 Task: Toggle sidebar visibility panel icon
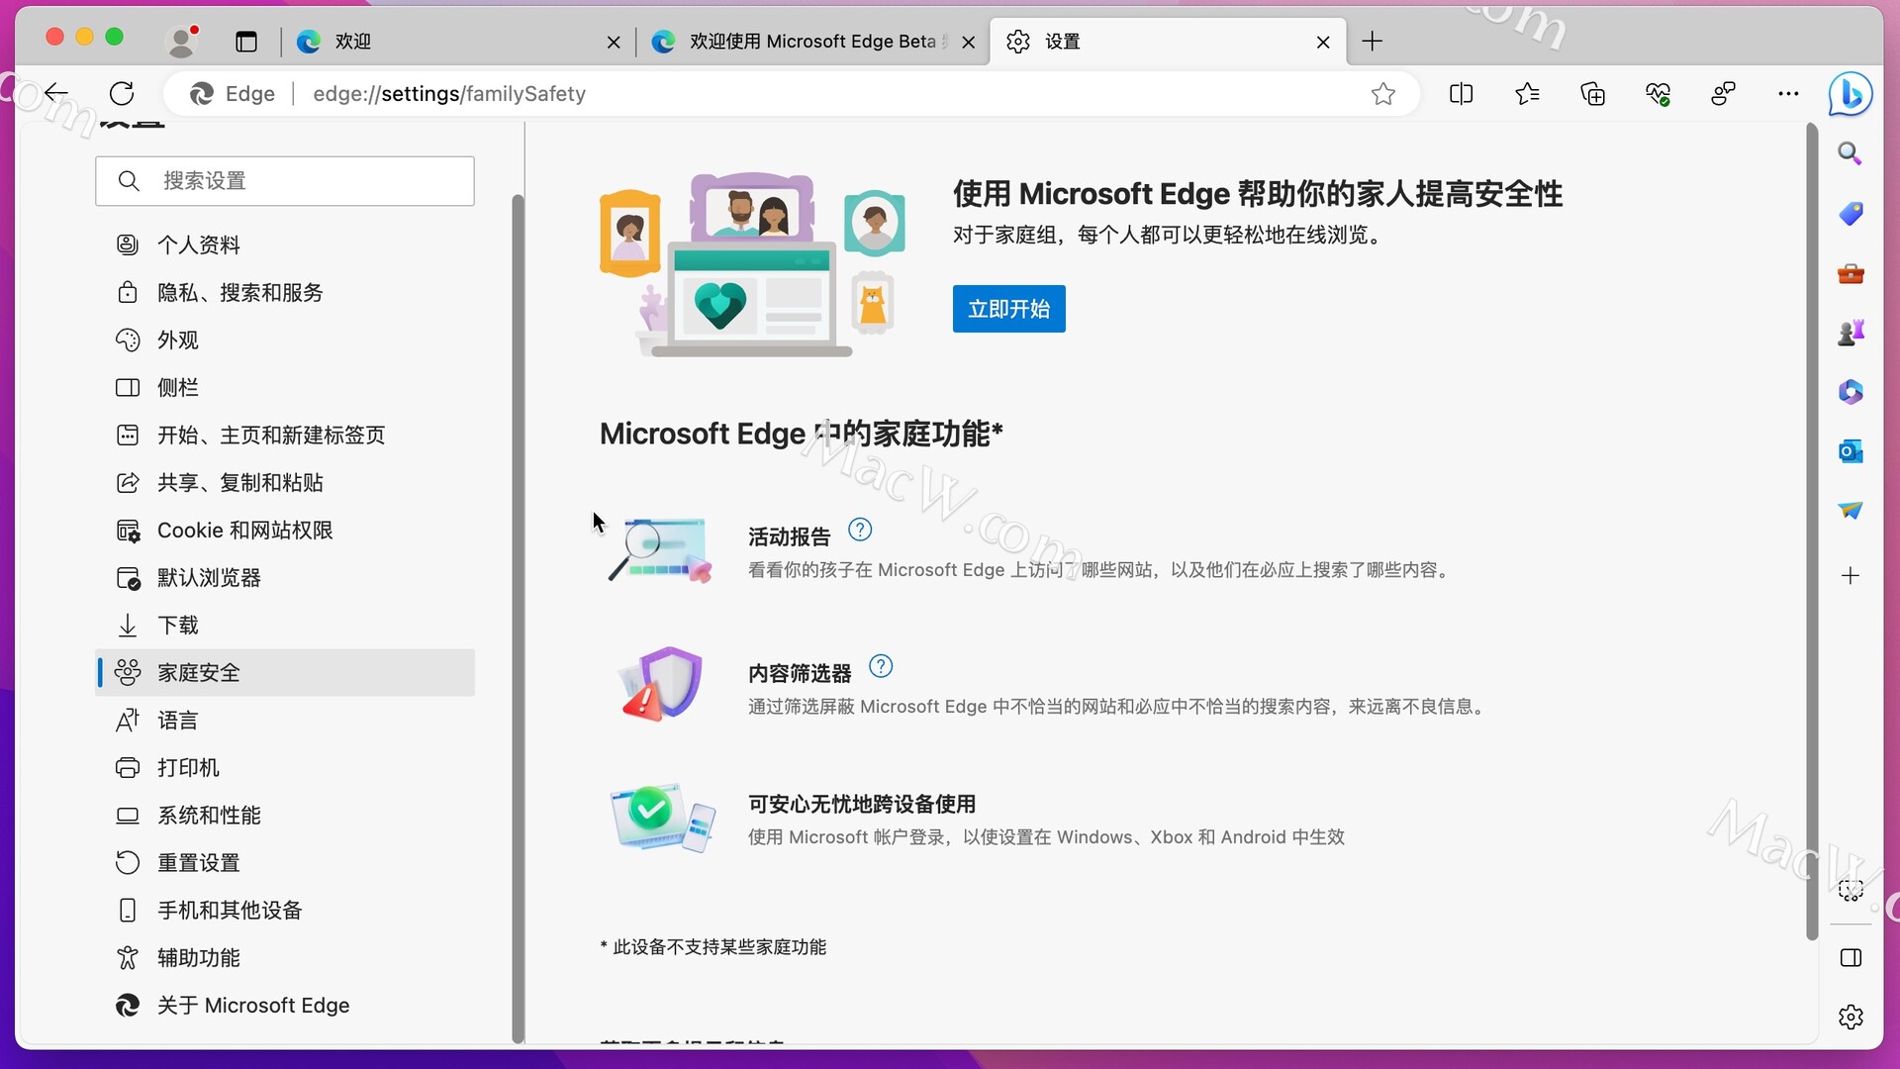1851,958
